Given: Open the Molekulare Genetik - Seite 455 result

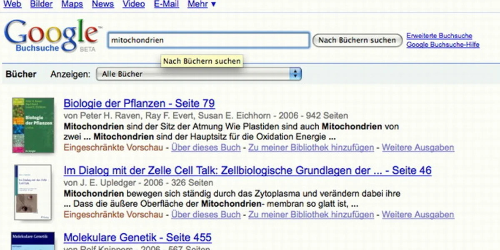Looking at the screenshot, I should (137, 238).
